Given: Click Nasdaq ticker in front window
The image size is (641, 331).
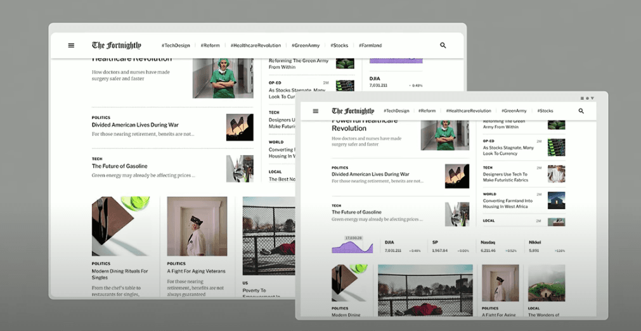Looking at the screenshot, I should [499, 246].
